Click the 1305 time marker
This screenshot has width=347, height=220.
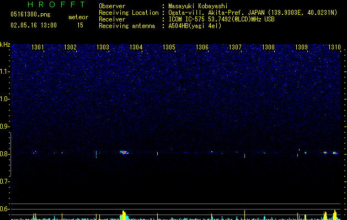tap(169, 47)
